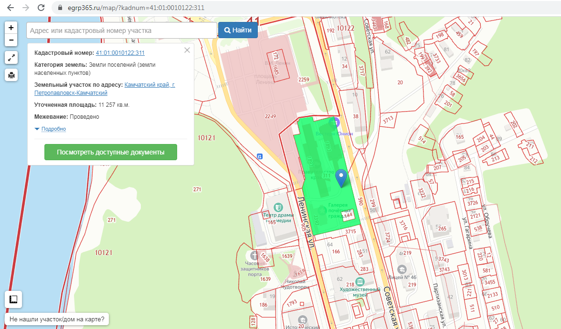
Task: Focus the address or cadastral number field
Action: (x=122, y=31)
